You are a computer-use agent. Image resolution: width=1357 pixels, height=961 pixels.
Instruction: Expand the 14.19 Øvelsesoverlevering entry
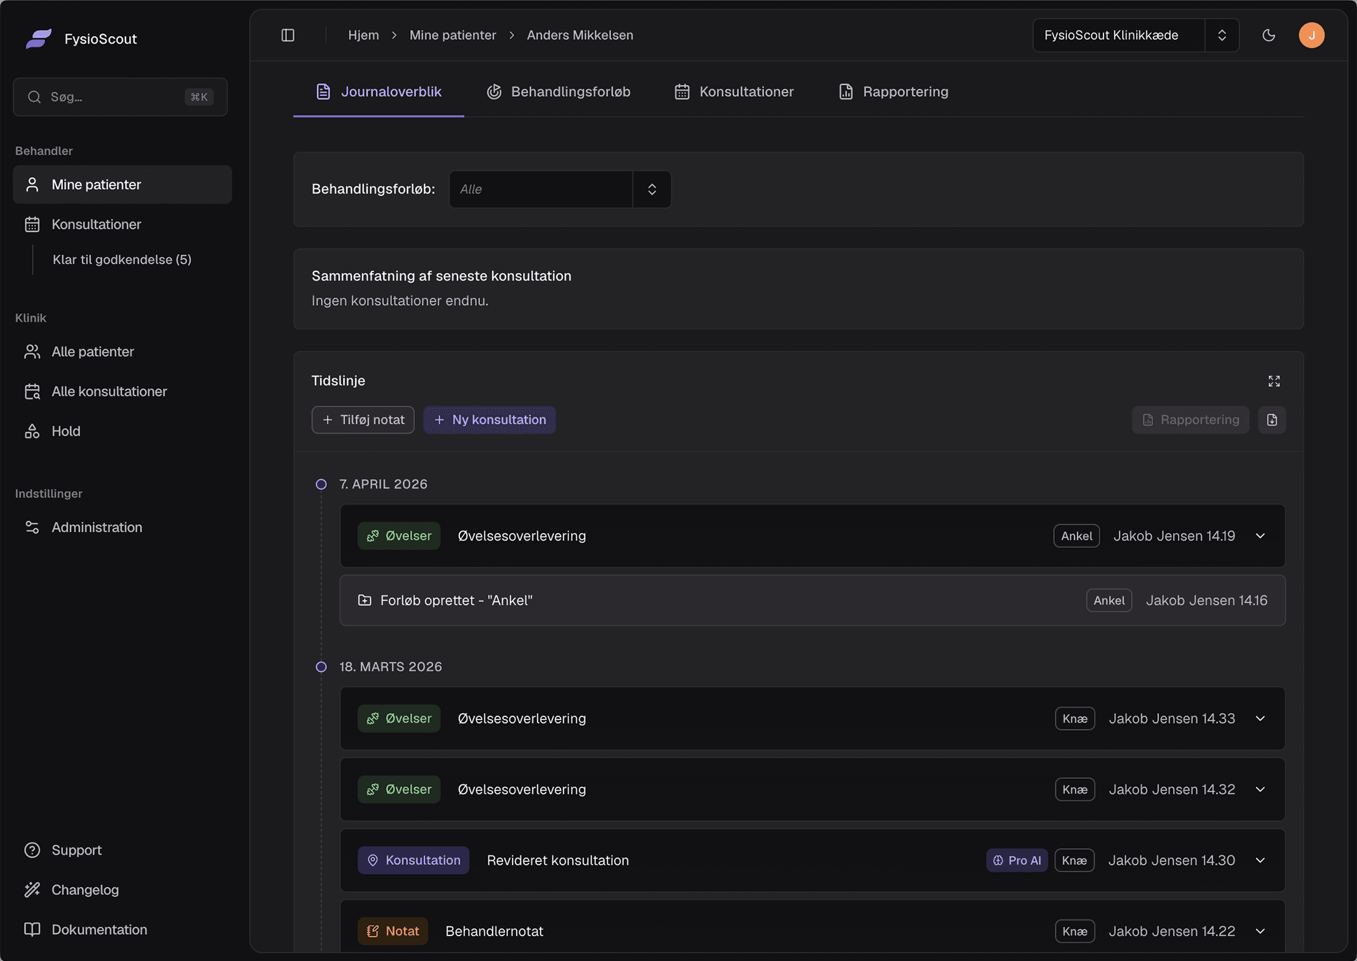pos(1260,536)
